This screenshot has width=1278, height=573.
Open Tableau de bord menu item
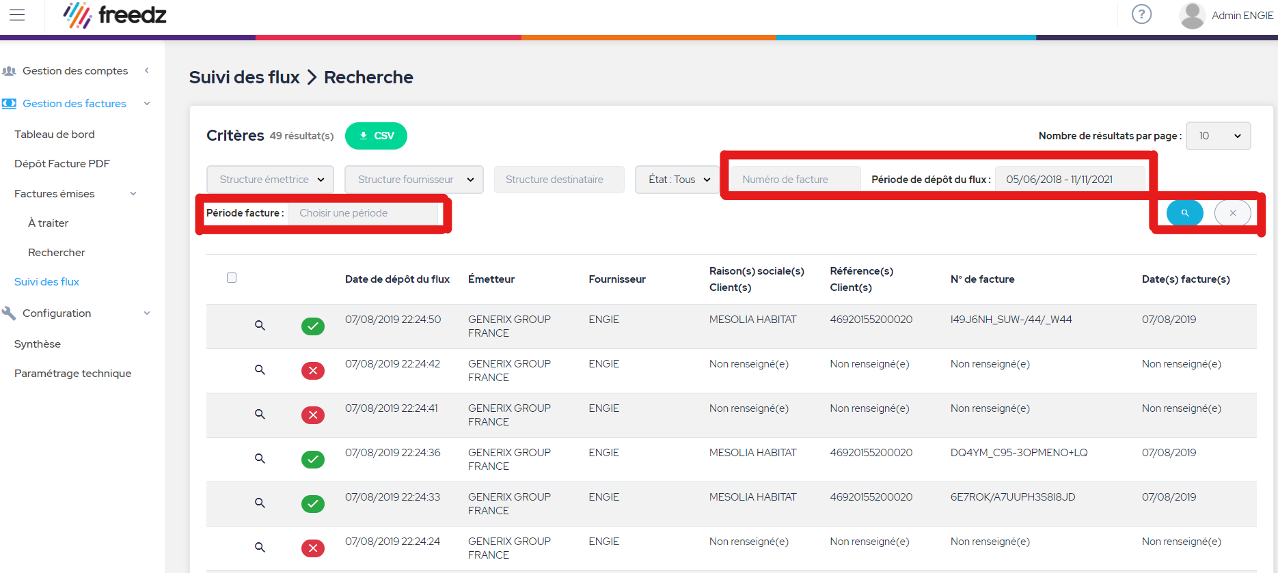[55, 135]
